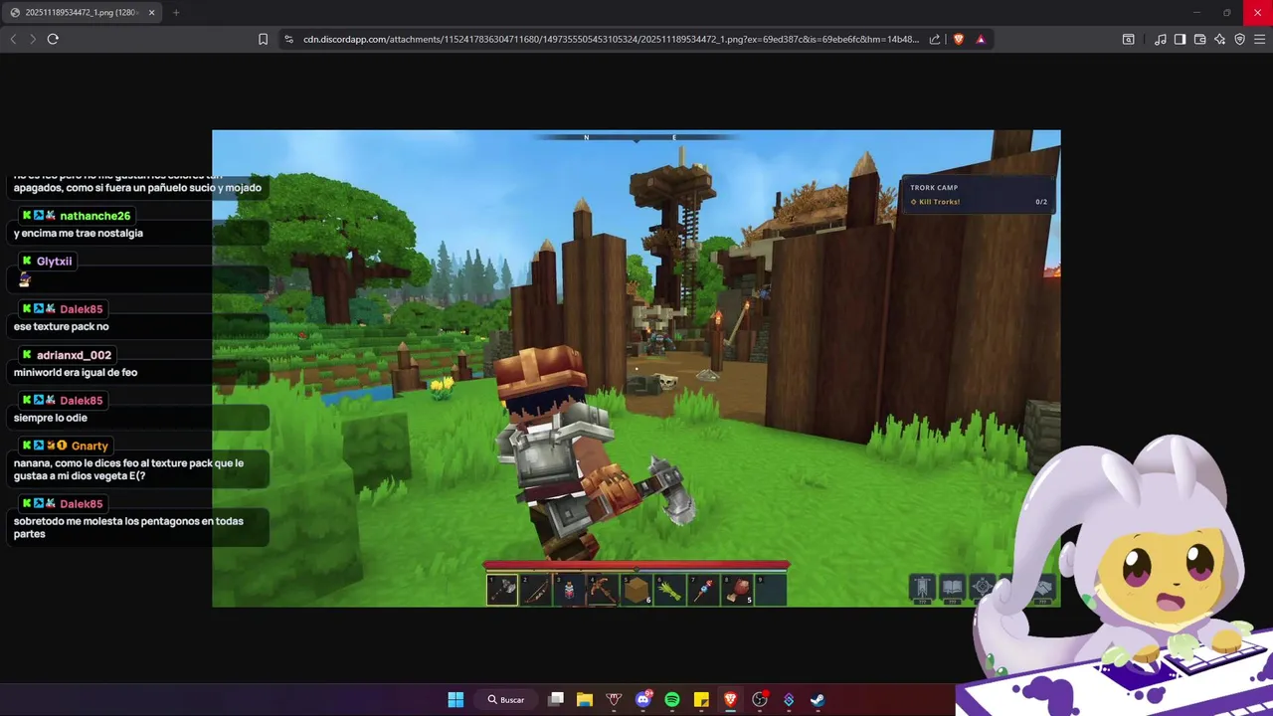Click 'miniworld era igual de feo' message
Image resolution: width=1273 pixels, height=716 pixels.
coord(76,372)
